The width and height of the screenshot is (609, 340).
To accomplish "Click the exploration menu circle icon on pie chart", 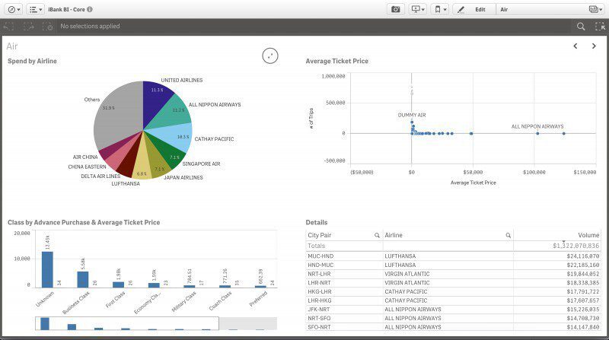I will 270,56.
